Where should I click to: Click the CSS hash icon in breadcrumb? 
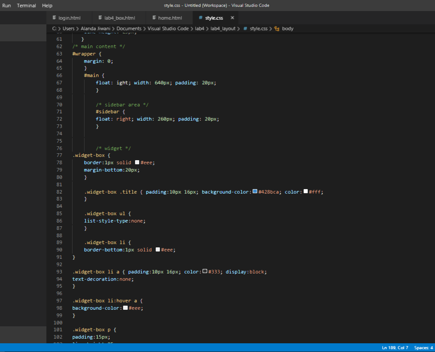tap(245, 28)
